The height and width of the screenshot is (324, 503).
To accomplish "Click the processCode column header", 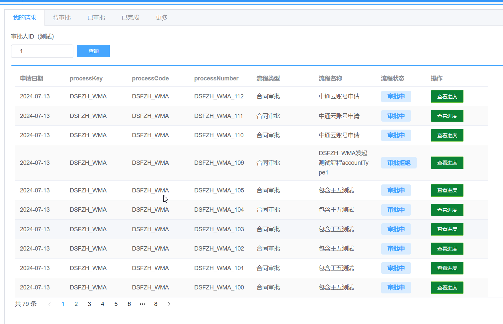I will click(x=150, y=78).
